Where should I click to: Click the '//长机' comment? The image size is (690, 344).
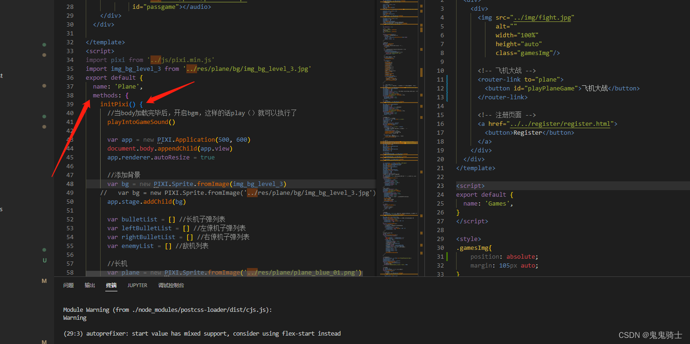117,263
